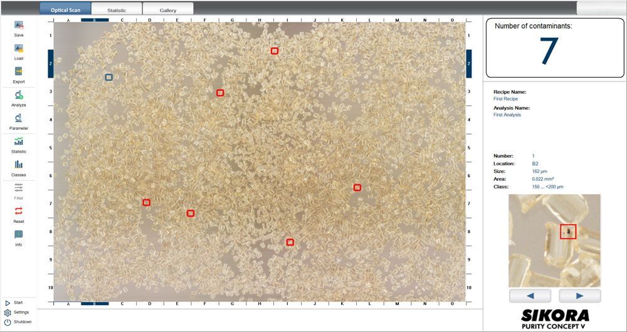Switch to the Statistic tab

117,10
